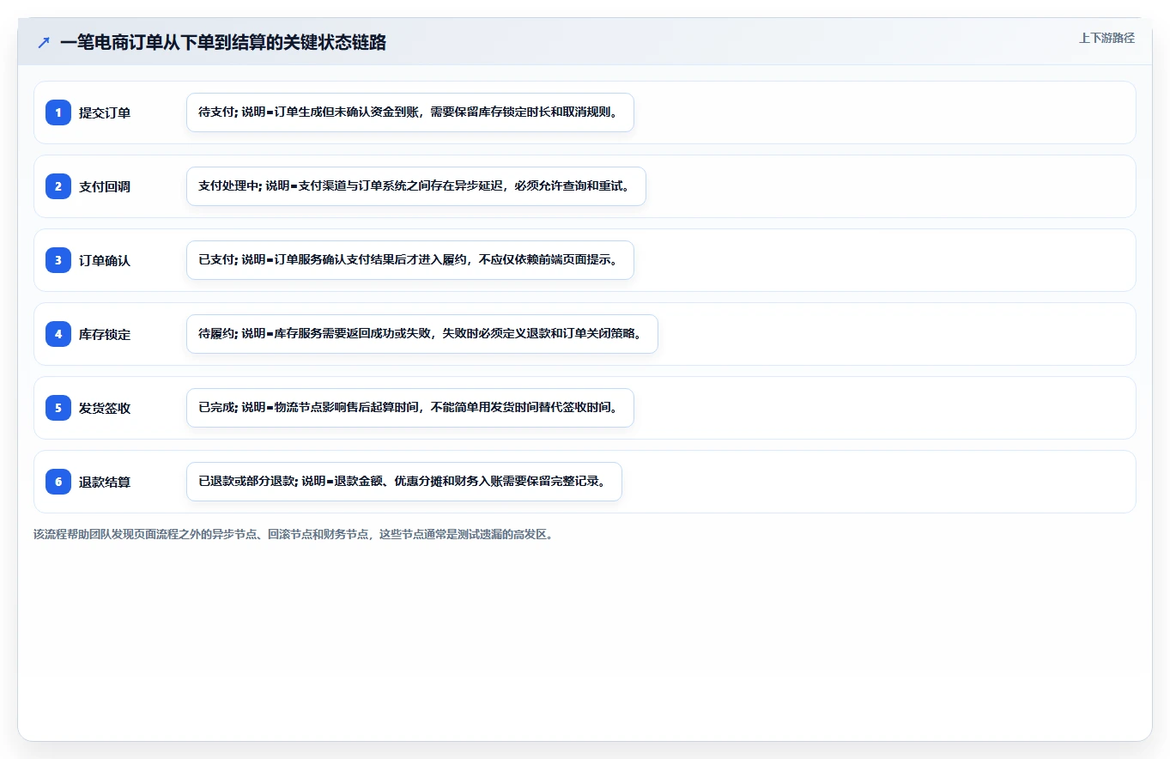Select step badge 4 of 库存锁定

[x=58, y=334]
